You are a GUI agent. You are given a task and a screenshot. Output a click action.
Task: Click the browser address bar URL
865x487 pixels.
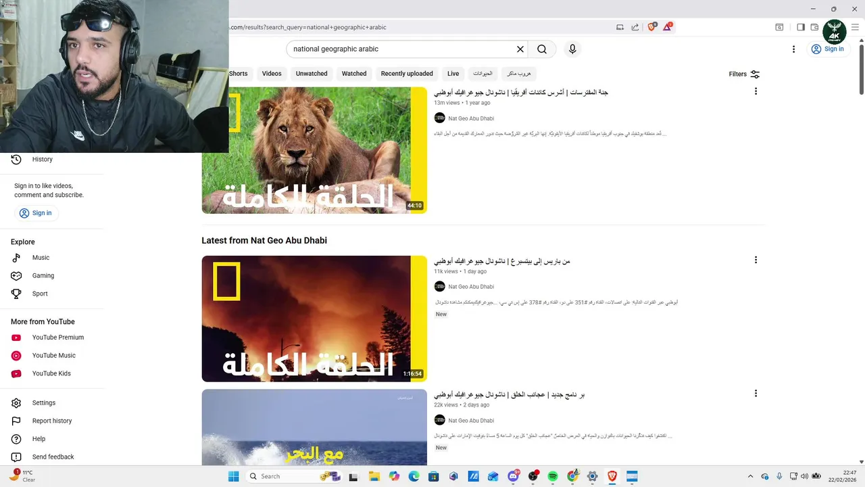pos(308,27)
